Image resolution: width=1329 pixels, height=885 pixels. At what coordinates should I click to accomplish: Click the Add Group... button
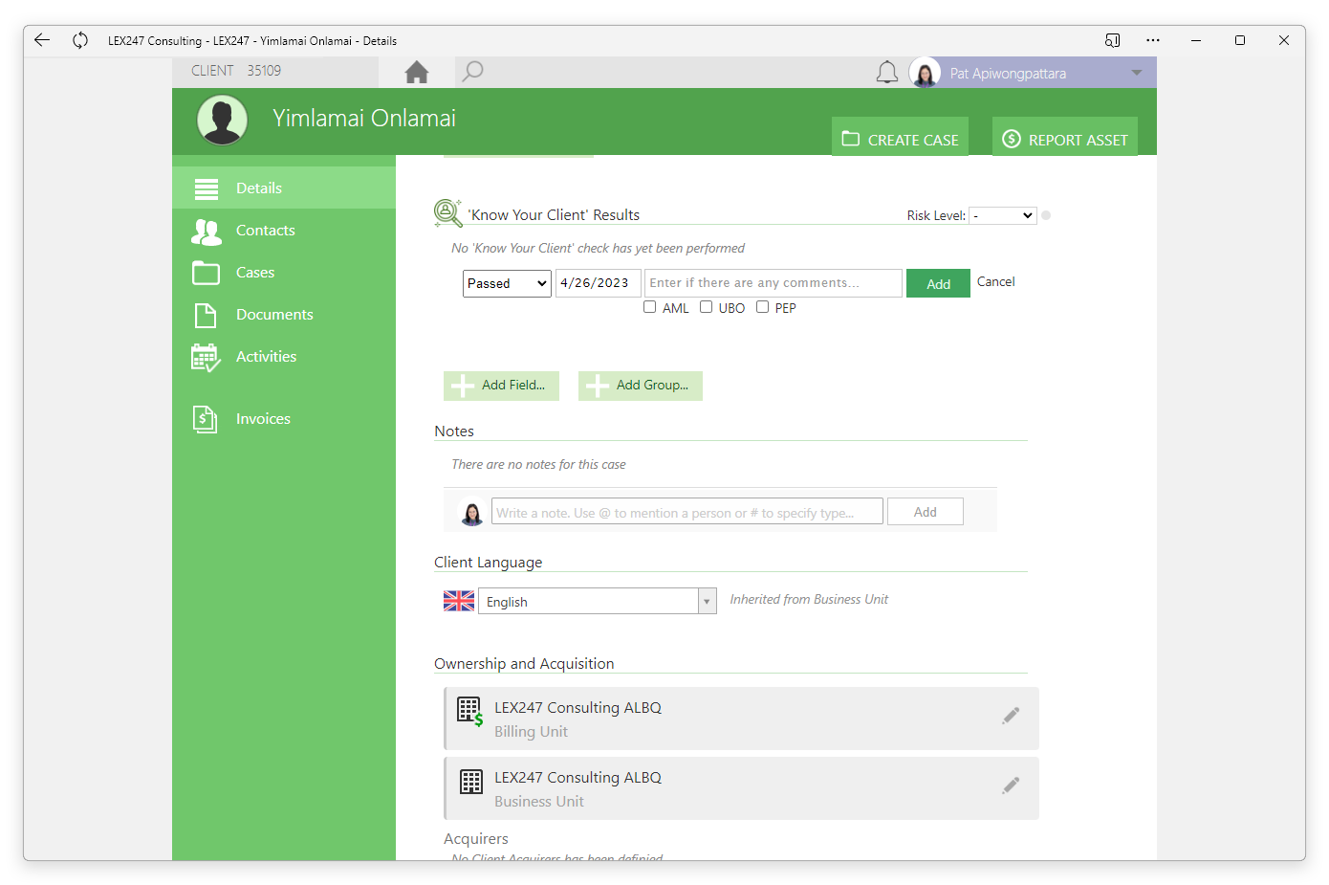[641, 386]
